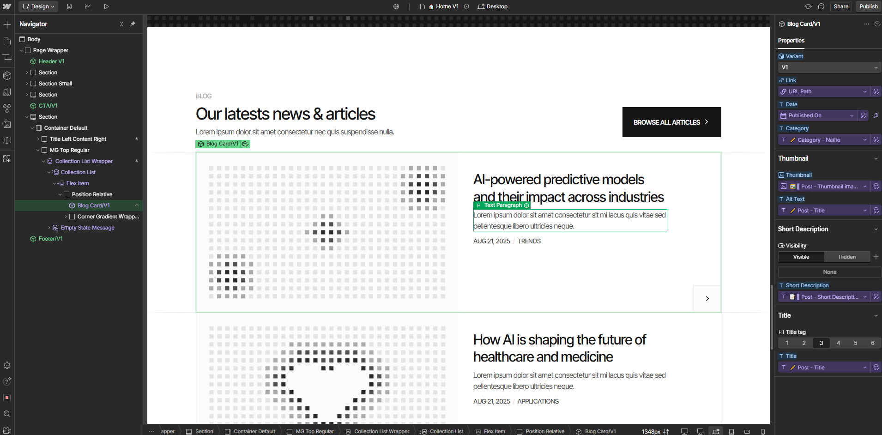This screenshot has height=435, width=882.
Task: Start preview mode with the play icon
Action: point(106,6)
